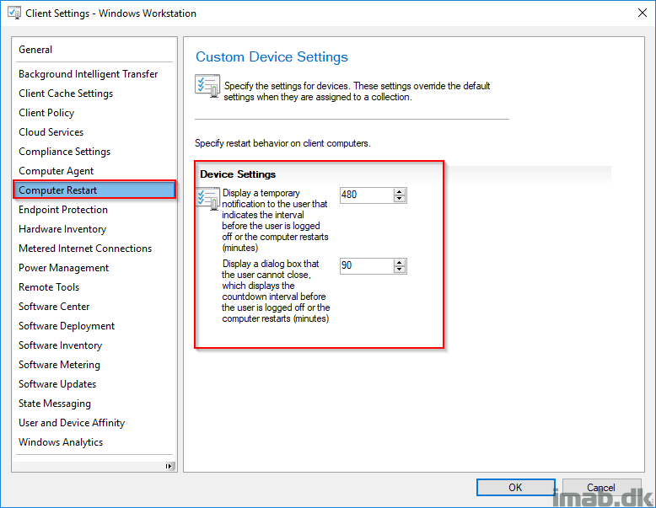Viewport: 656px width, 508px height.
Task: Open the Endpoint Protection settings
Action: (x=63, y=210)
